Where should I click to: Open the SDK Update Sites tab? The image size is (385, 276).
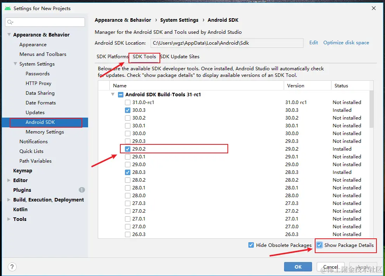point(180,56)
